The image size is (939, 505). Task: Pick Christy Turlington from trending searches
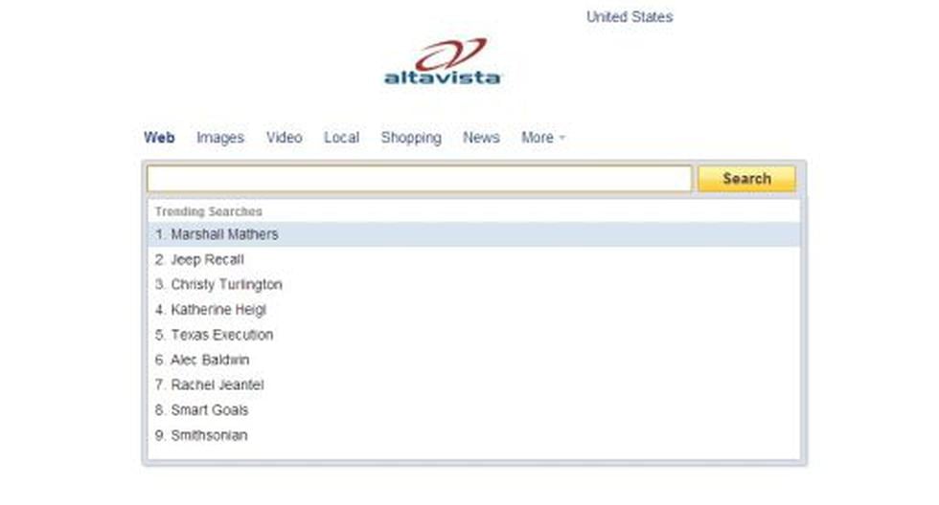tap(226, 285)
